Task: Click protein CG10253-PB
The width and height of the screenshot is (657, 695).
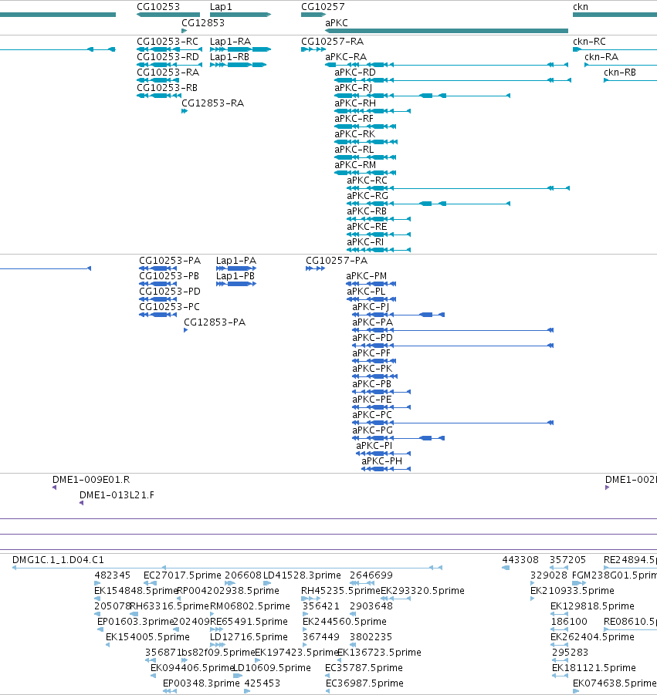Action: click(x=158, y=284)
